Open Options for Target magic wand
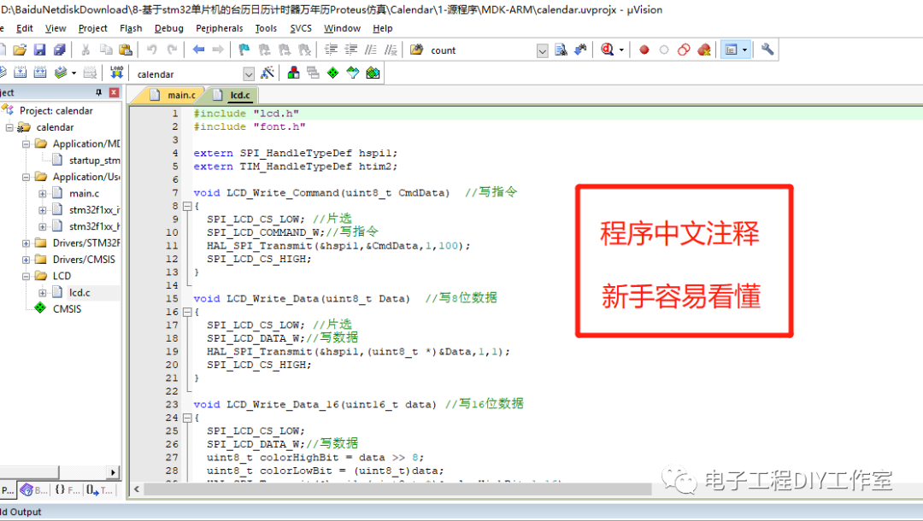The width and height of the screenshot is (923, 521). (267, 73)
